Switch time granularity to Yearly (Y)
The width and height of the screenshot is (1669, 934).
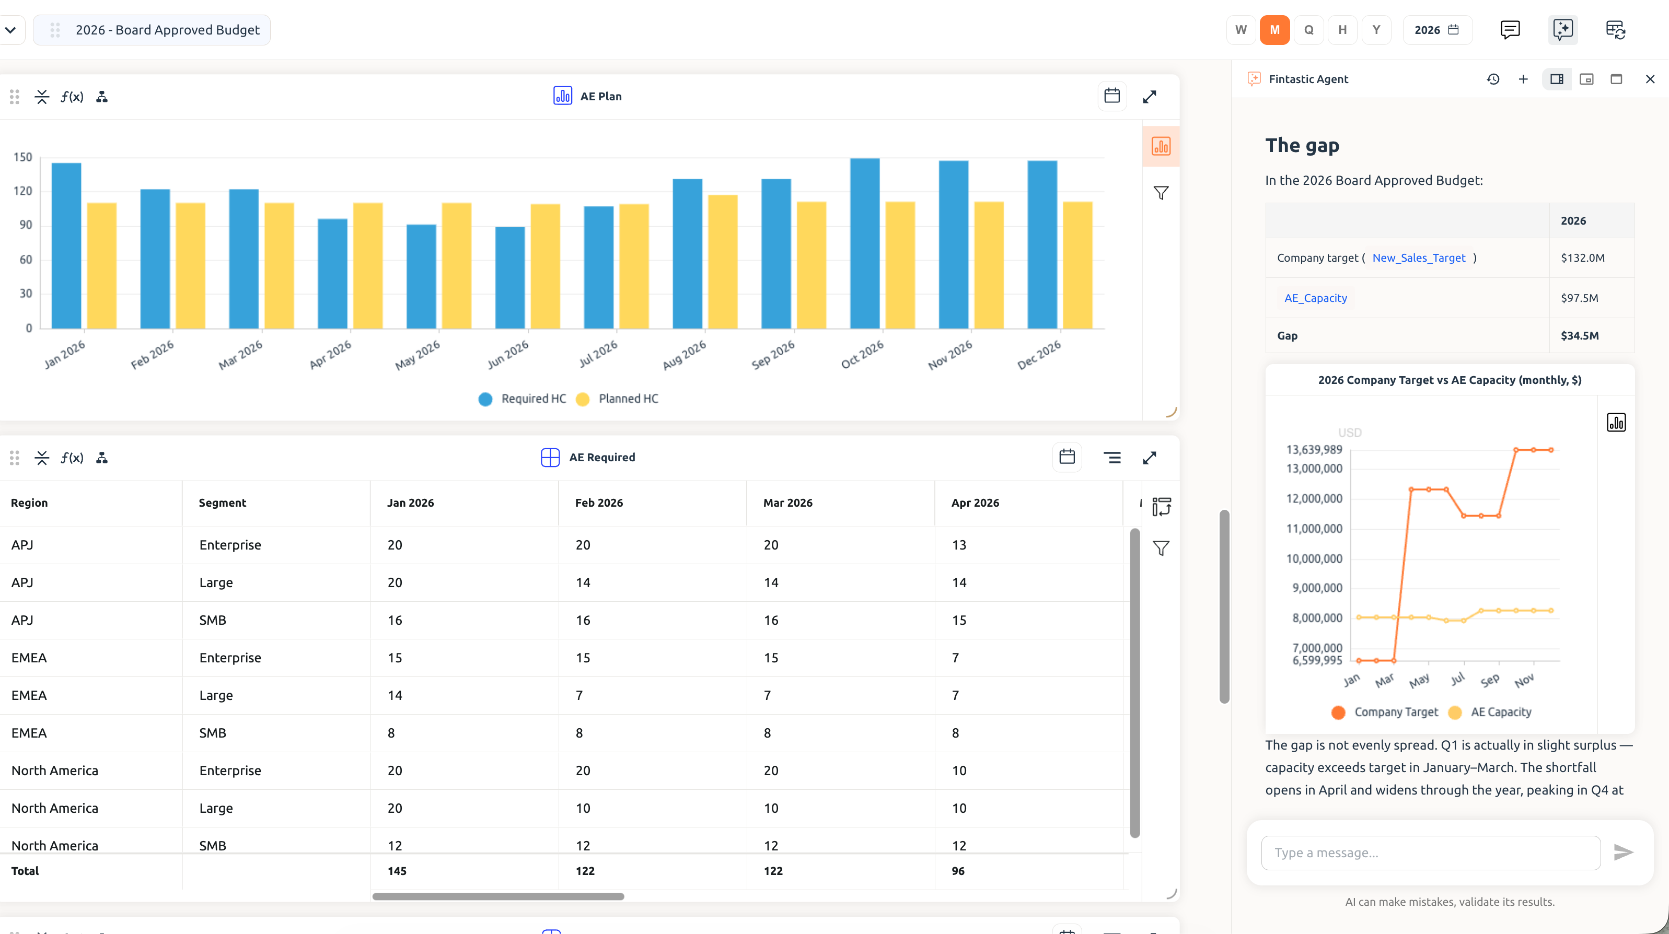coord(1376,30)
